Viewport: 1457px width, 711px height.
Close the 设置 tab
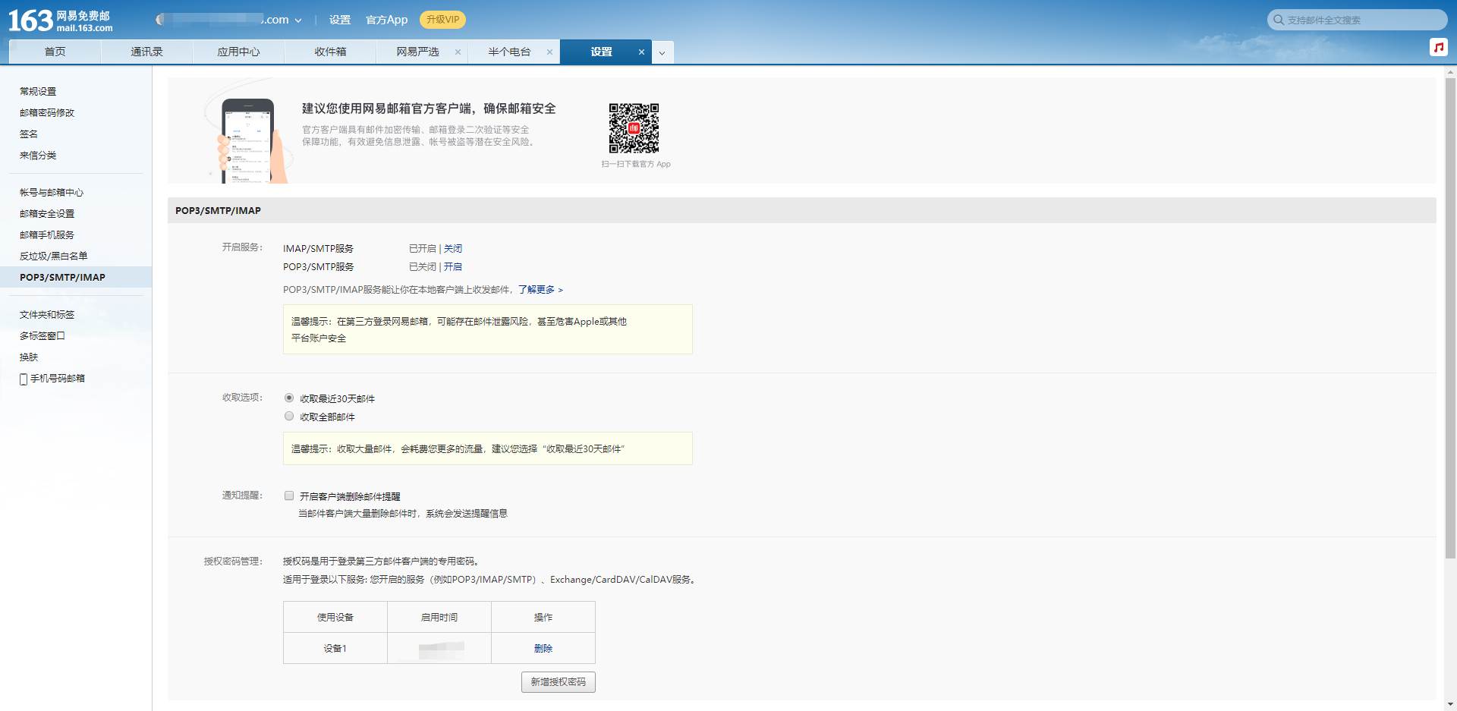tap(641, 52)
